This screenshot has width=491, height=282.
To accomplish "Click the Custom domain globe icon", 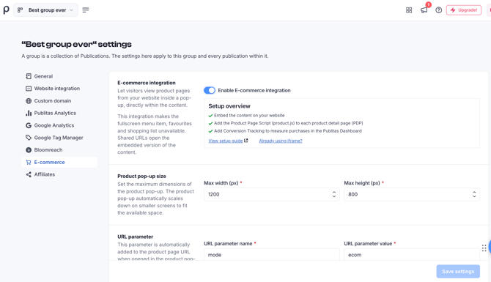I will point(29,101).
